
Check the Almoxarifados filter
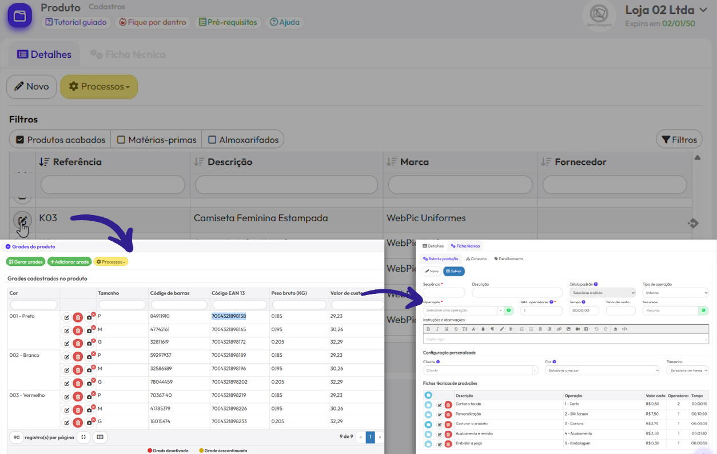tap(212, 140)
